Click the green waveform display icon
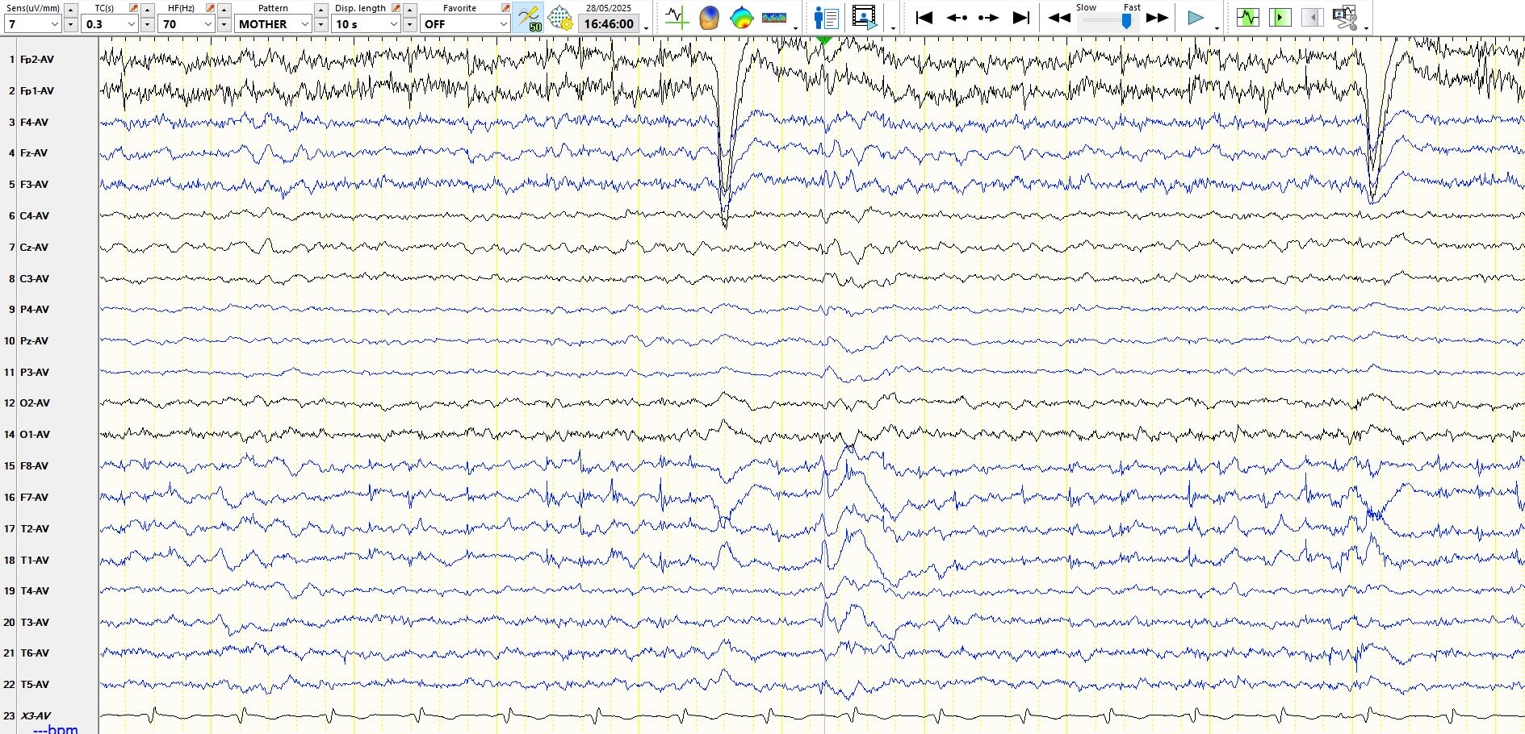Screen dimensions: 1525x734 tap(1247, 17)
